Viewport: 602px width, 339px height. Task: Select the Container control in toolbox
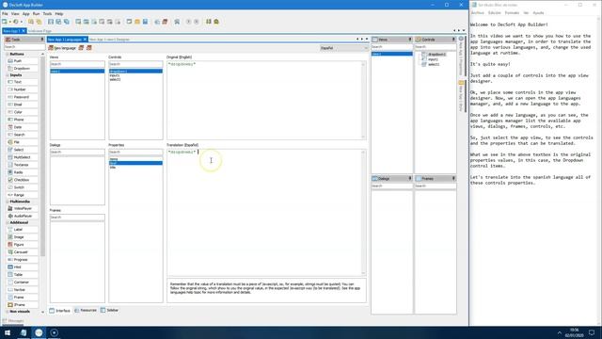23,282
